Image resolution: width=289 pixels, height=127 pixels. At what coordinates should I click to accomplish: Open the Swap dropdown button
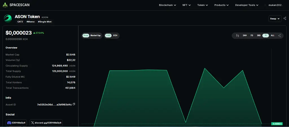click(x=275, y=19)
